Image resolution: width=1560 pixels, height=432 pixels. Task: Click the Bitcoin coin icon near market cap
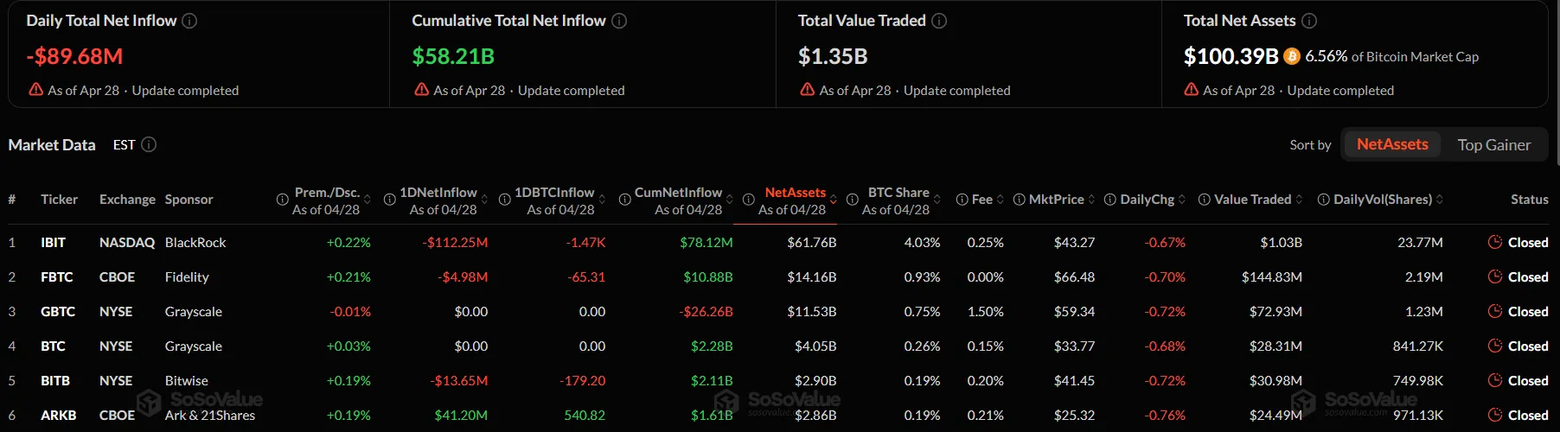(x=1292, y=57)
